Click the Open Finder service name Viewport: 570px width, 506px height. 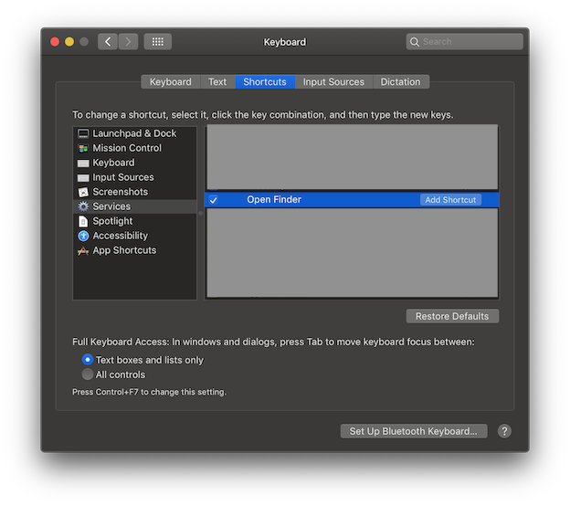coord(274,199)
